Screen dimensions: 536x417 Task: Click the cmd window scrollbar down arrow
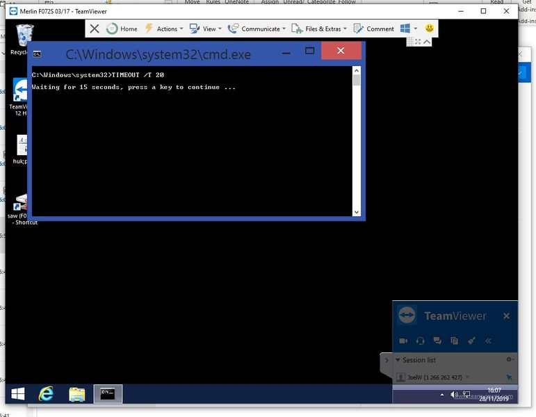coord(357,212)
